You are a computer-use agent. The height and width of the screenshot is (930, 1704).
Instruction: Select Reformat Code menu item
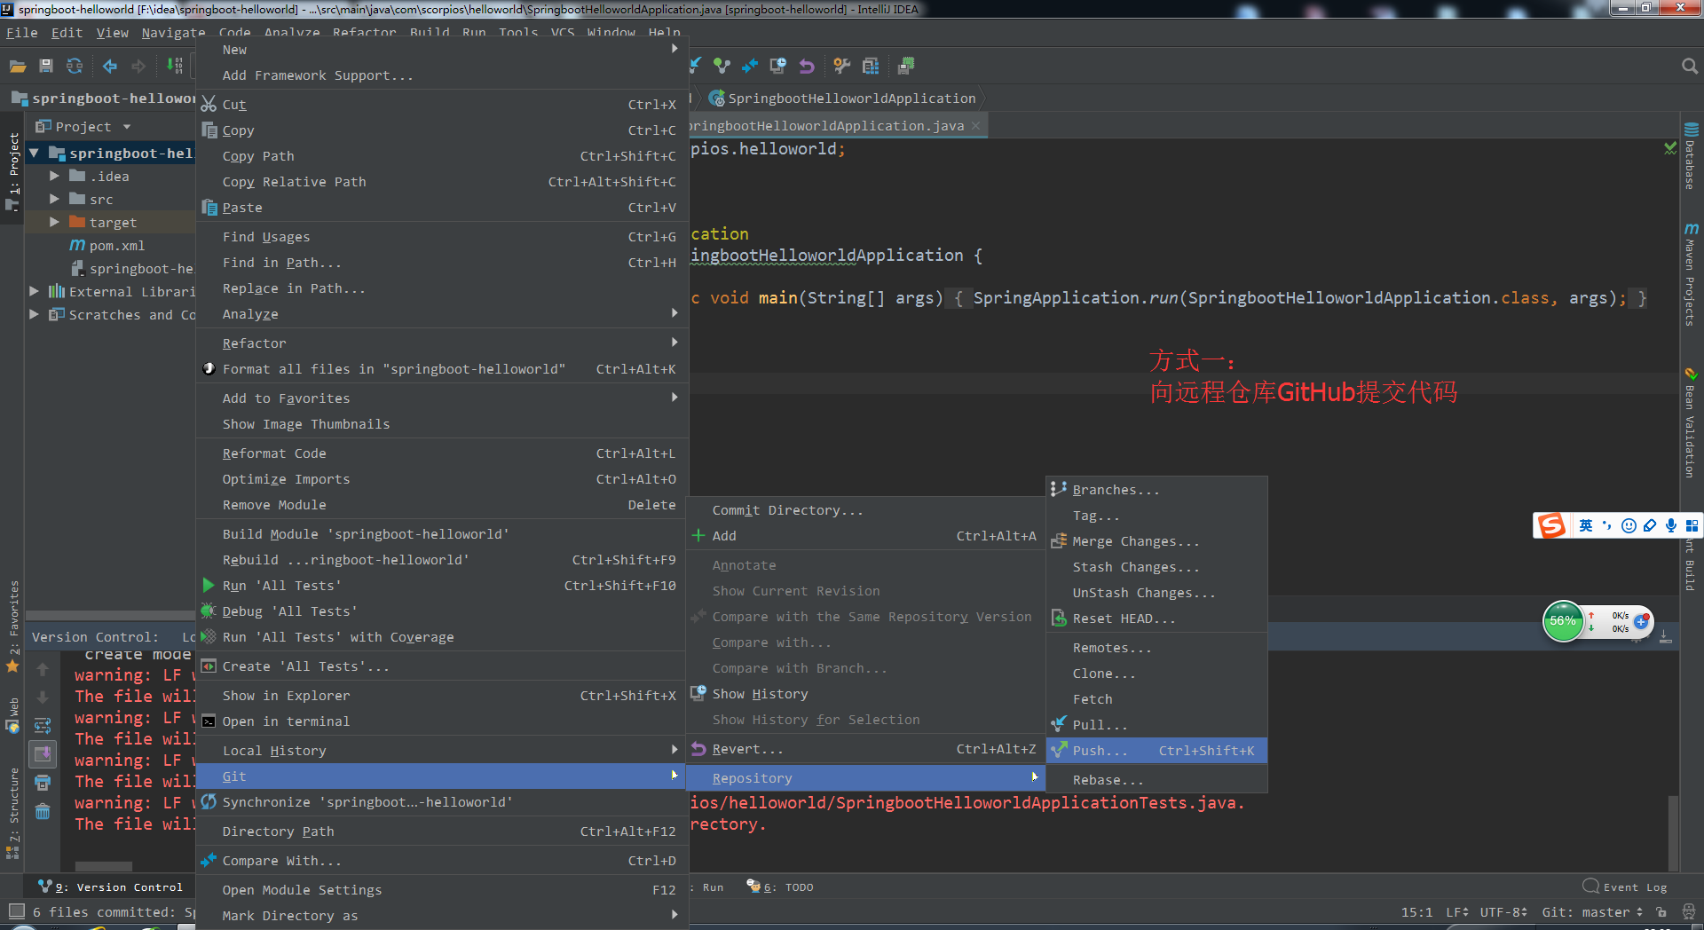point(441,453)
